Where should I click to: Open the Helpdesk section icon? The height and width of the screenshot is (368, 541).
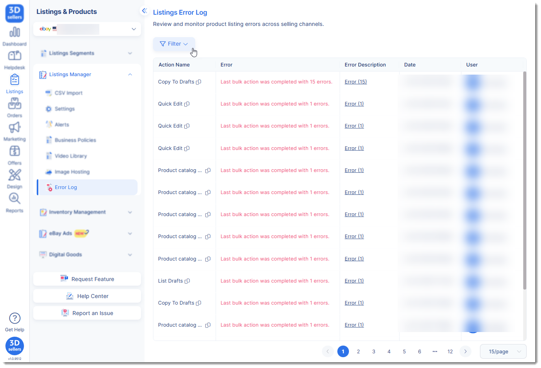pos(15,56)
